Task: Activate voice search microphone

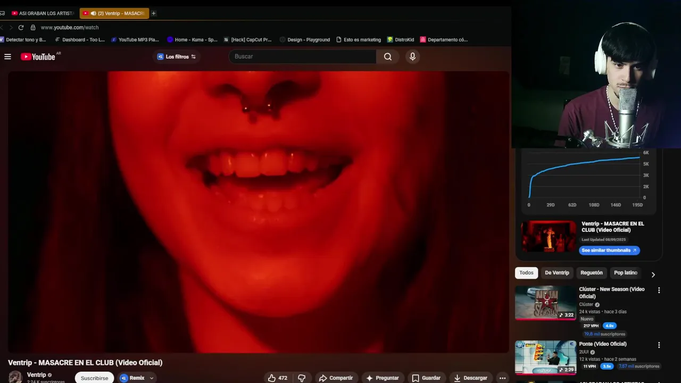Action: [x=412, y=56]
